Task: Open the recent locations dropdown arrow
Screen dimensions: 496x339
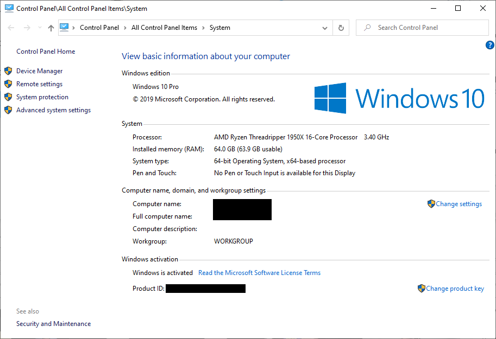Action: [40, 28]
